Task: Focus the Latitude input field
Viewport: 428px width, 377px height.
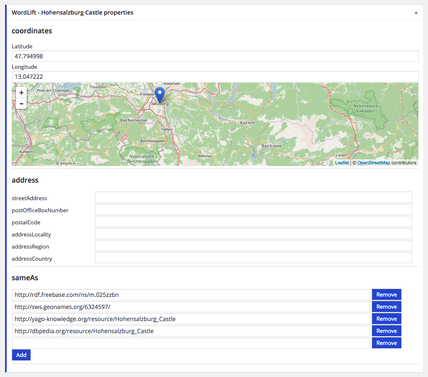Action: (215, 56)
